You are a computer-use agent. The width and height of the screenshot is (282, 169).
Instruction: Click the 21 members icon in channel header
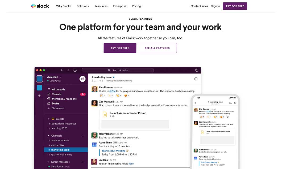[94, 81]
